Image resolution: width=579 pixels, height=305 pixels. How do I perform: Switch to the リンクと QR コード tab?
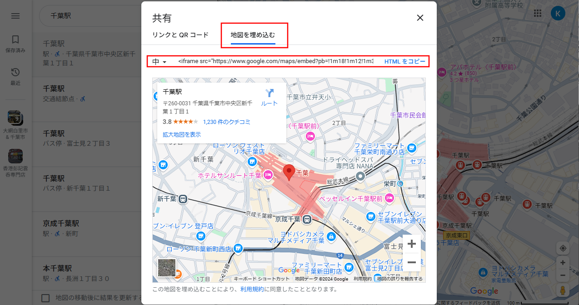click(x=180, y=34)
